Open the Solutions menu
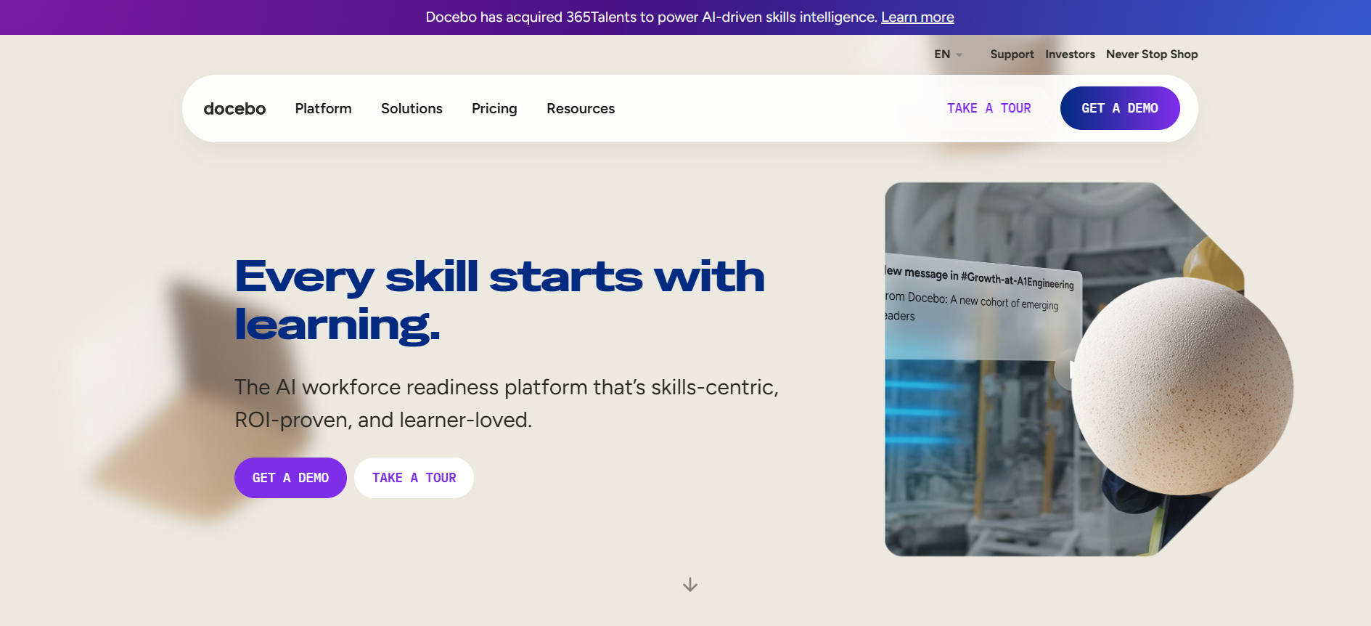1371x626 pixels. pos(412,108)
